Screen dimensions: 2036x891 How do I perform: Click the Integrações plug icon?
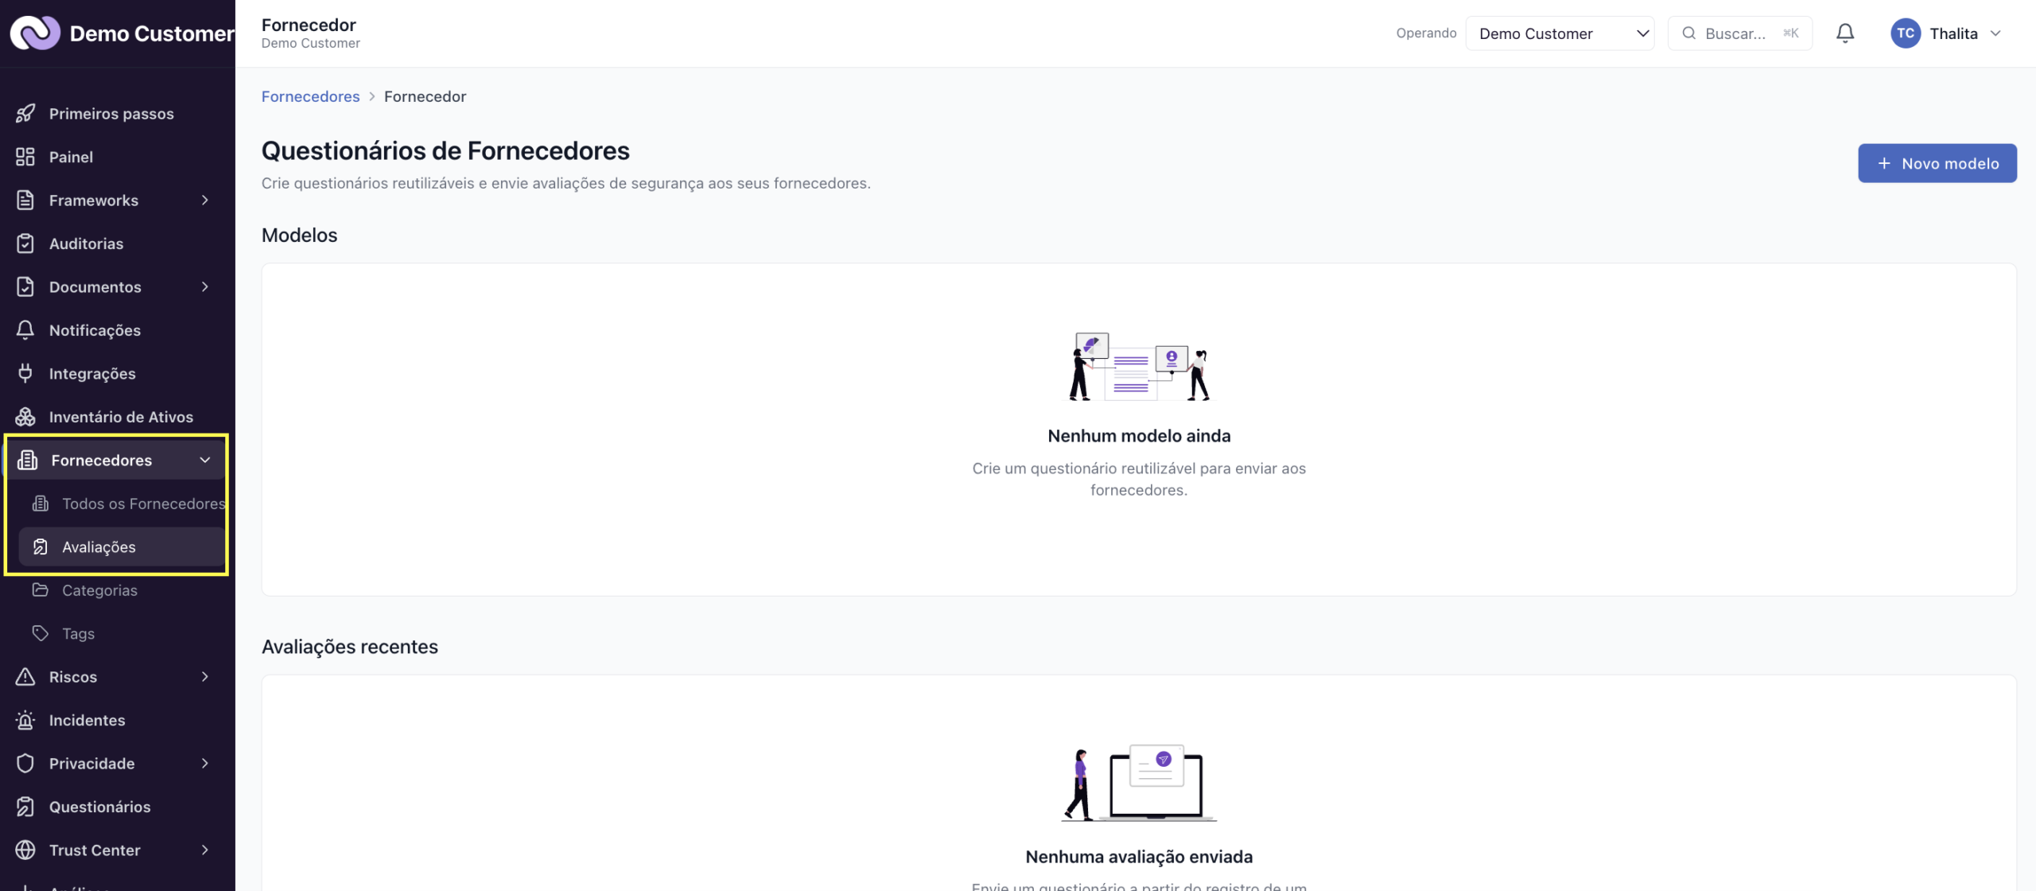click(25, 373)
